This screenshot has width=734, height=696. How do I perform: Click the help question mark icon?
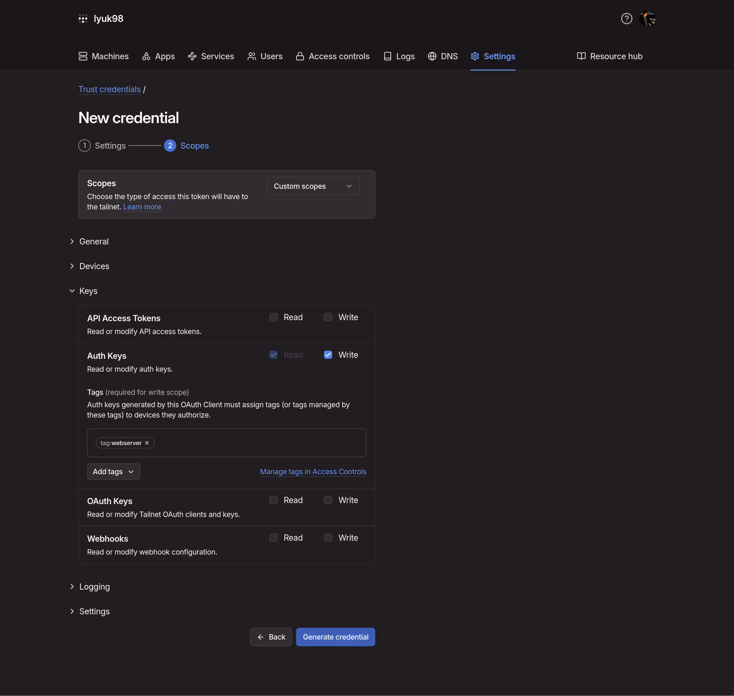tap(626, 19)
